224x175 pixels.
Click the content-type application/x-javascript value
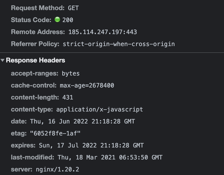(x=100, y=109)
